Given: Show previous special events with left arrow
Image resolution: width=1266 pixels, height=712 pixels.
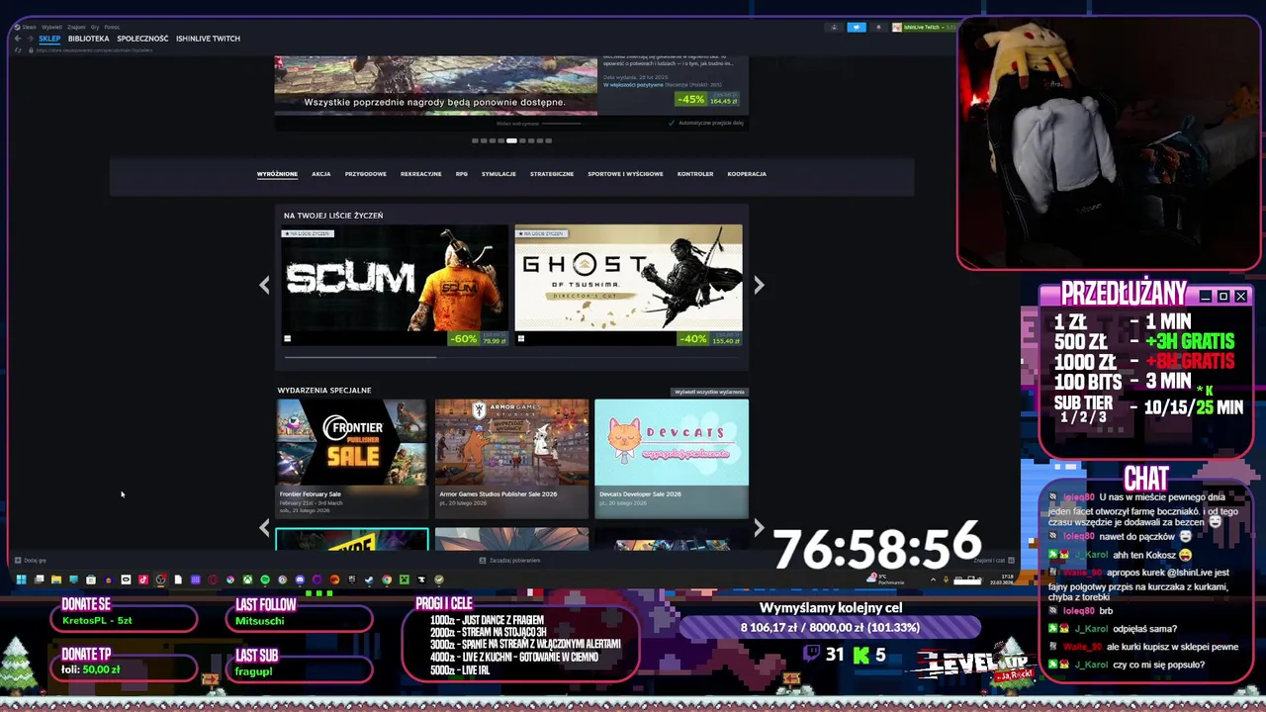Looking at the screenshot, I should point(264,528).
